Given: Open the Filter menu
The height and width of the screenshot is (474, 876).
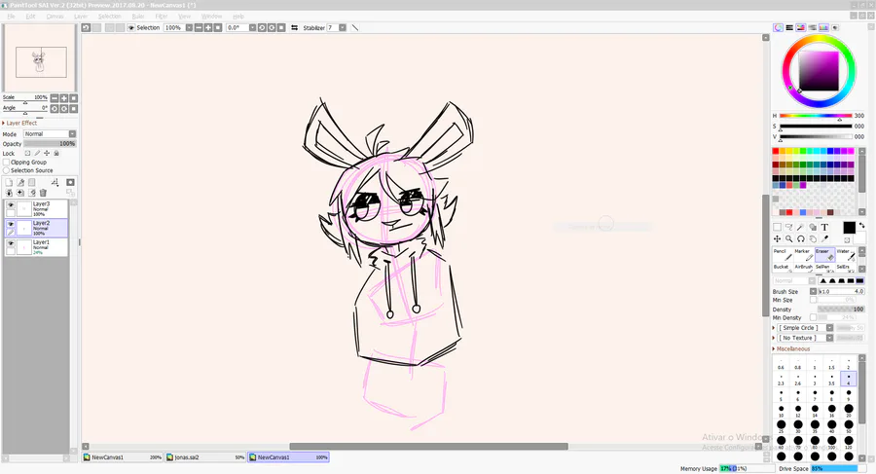Looking at the screenshot, I should pos(162,17).
